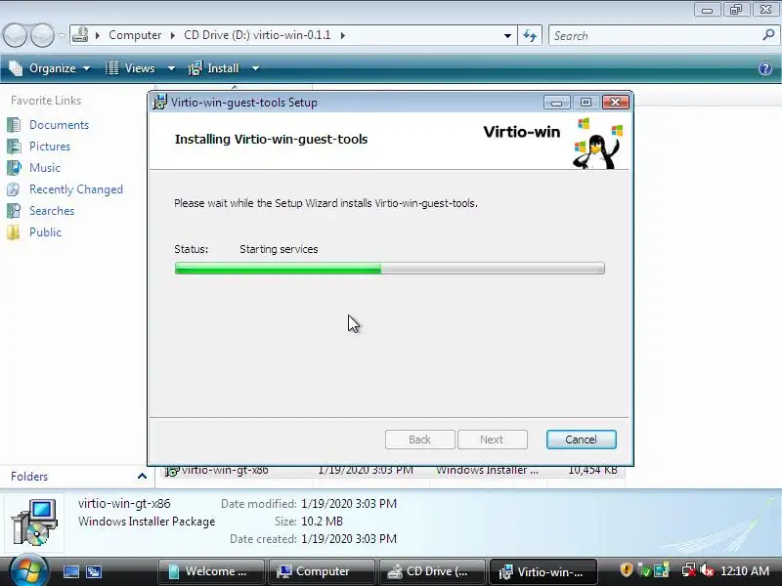Click the Public folder icon in sidebar
The height and width of the screenshot is (586, 782).
tap(14, 232)
